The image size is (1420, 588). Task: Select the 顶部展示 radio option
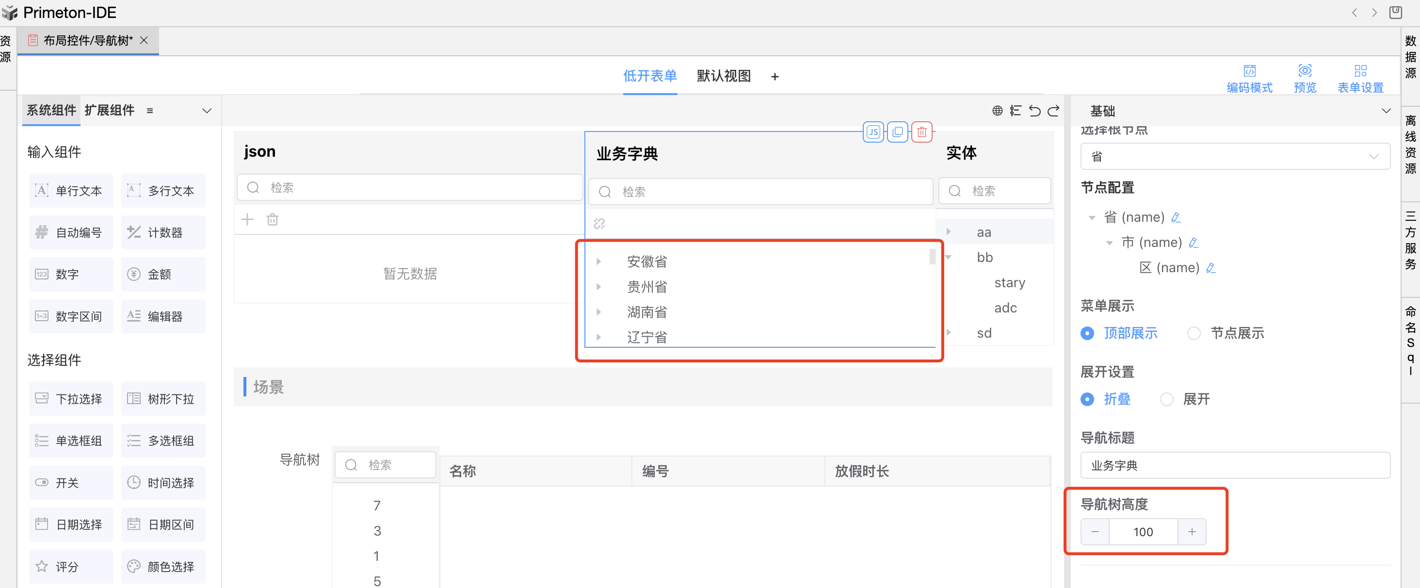(1088, 333)
